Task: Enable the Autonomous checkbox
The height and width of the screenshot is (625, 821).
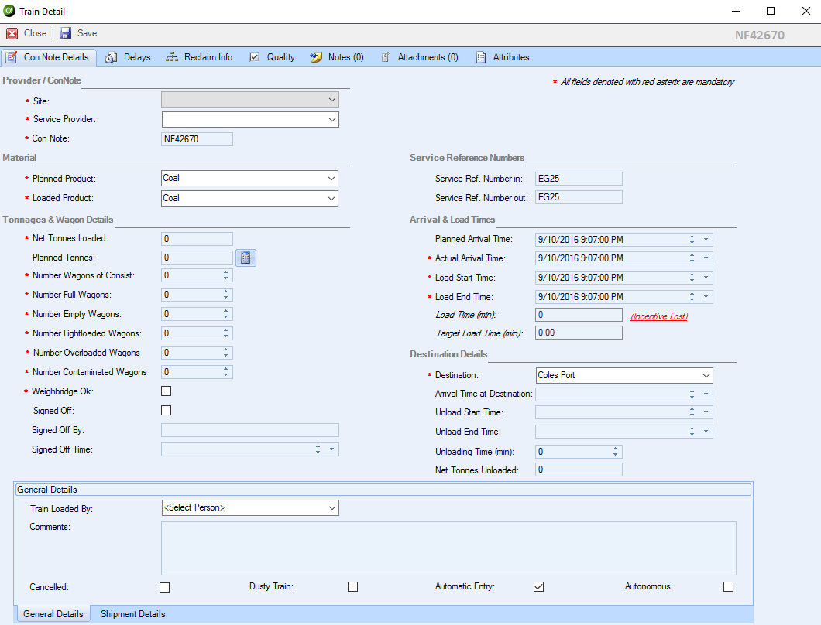Action: click(x=728, y=587)
